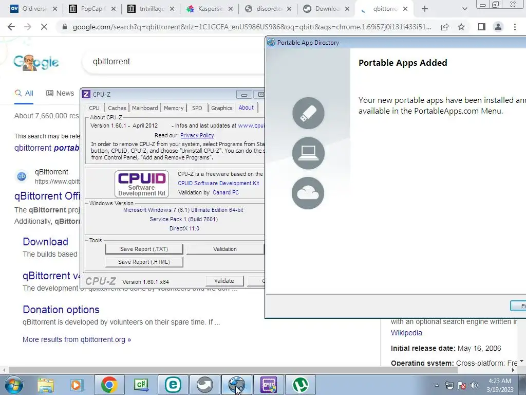Click the Chrome address bar URL
The height and width of the screenshot is (395, 526).
pos(252,27)
